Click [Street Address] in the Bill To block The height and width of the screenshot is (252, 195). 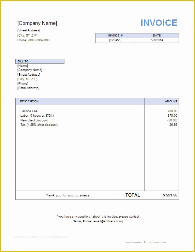(29, 75)
